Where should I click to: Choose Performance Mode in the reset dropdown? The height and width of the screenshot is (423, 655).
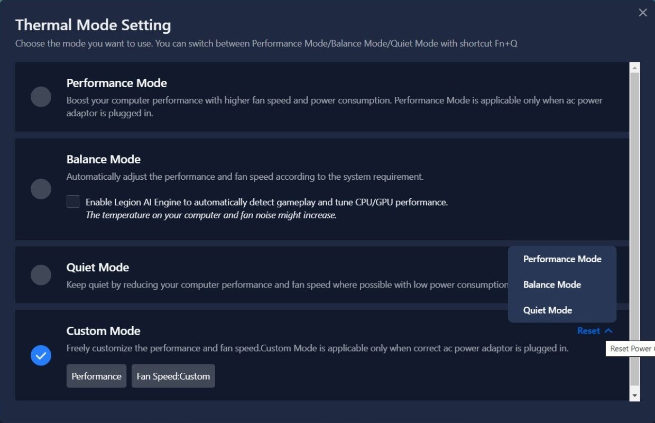click(562, 259)
